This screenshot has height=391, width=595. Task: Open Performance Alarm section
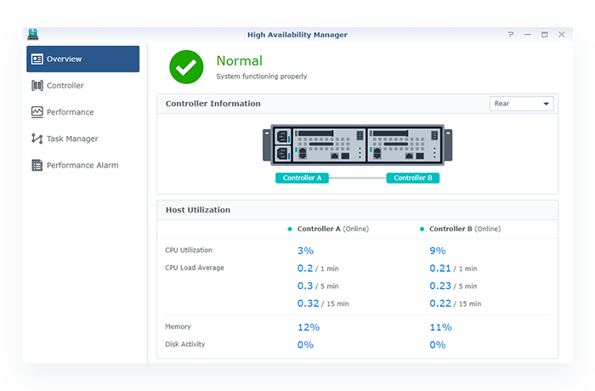82,165
